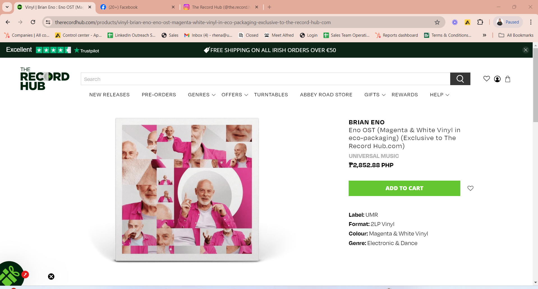Image resolution: width=538 pixels, height=289 pixels.
Task: Open the Closed bookmark
Action: click(248, 35)
